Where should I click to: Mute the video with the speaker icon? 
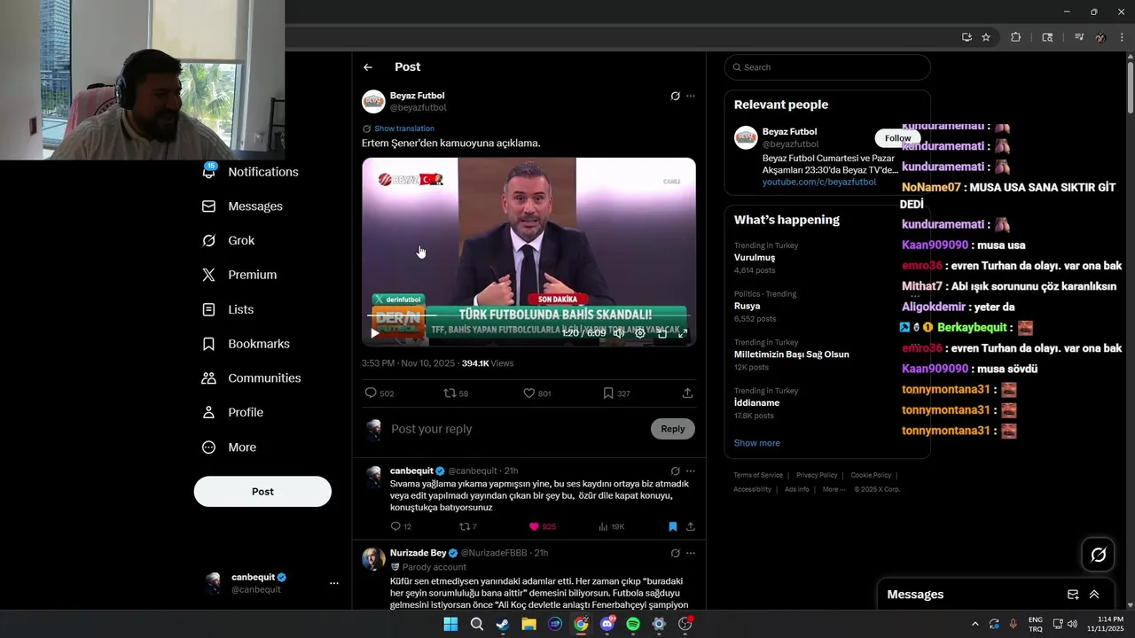point(619,333)
